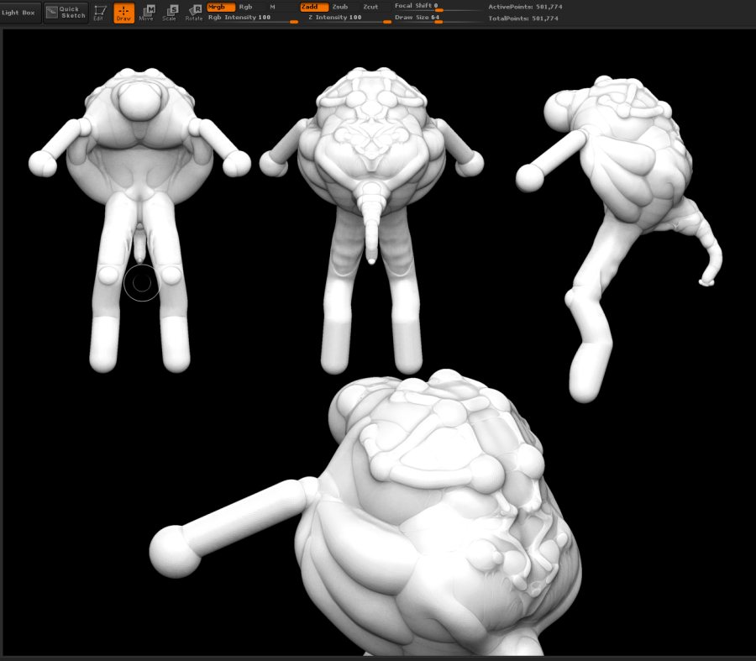Open the Light Box browser
This screenshot has width=756, height=661.
18,13
